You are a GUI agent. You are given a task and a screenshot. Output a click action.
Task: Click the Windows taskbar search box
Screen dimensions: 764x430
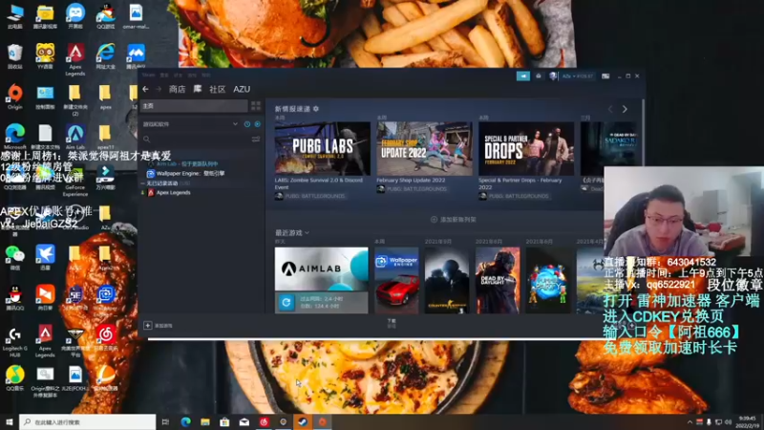click(x=88, y=421)
